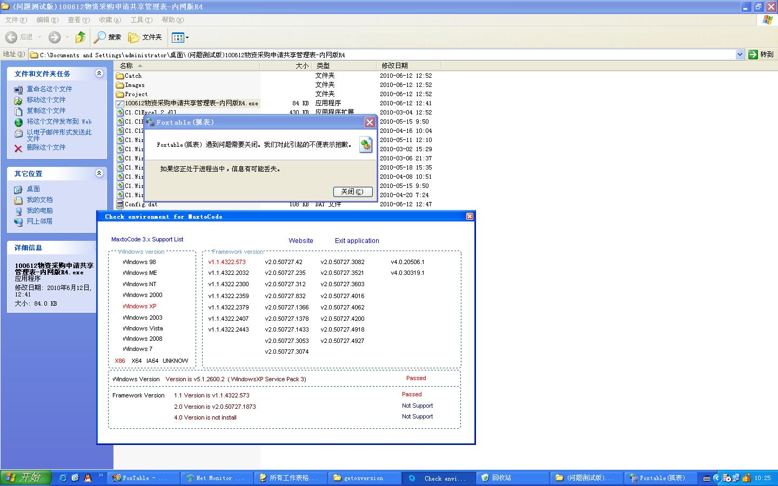Image resolution: width=778 pixels, height=486 pixels.
Task: Expand the address bar dropdown arrow
Action: tap(740, 55)
